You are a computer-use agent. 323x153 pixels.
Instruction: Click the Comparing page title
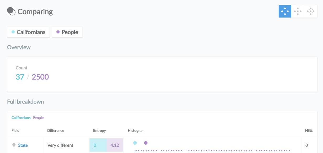pyautogui.click(x=35, y=12)
